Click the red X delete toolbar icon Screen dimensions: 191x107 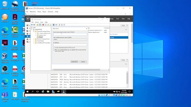pos(43,25)
